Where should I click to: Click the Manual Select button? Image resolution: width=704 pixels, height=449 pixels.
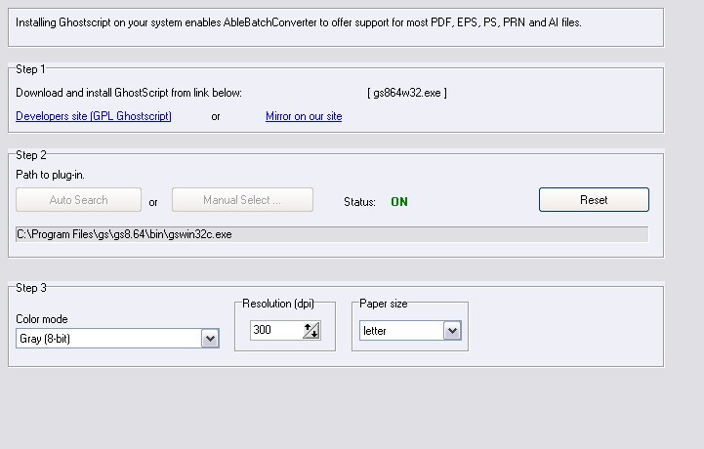pos(242,200)
